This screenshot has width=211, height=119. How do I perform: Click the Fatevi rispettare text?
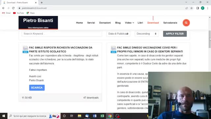point(38,70)
